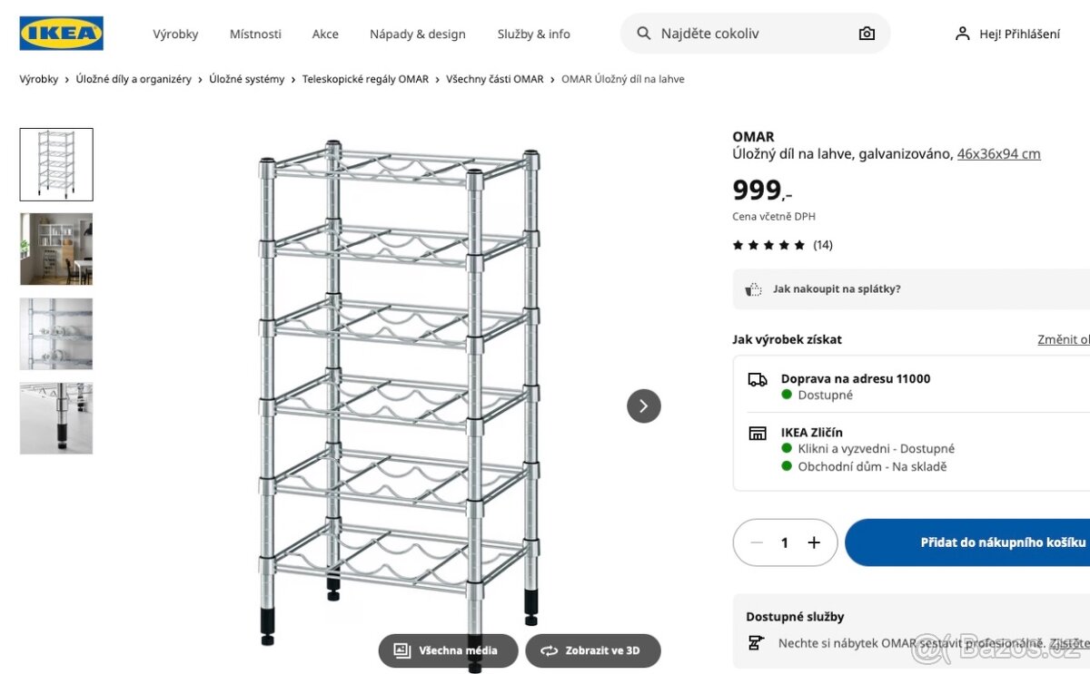The image size is (1090, 674).
Task: Click the Zobrazit ve 3D button
Action: point(592,650)
